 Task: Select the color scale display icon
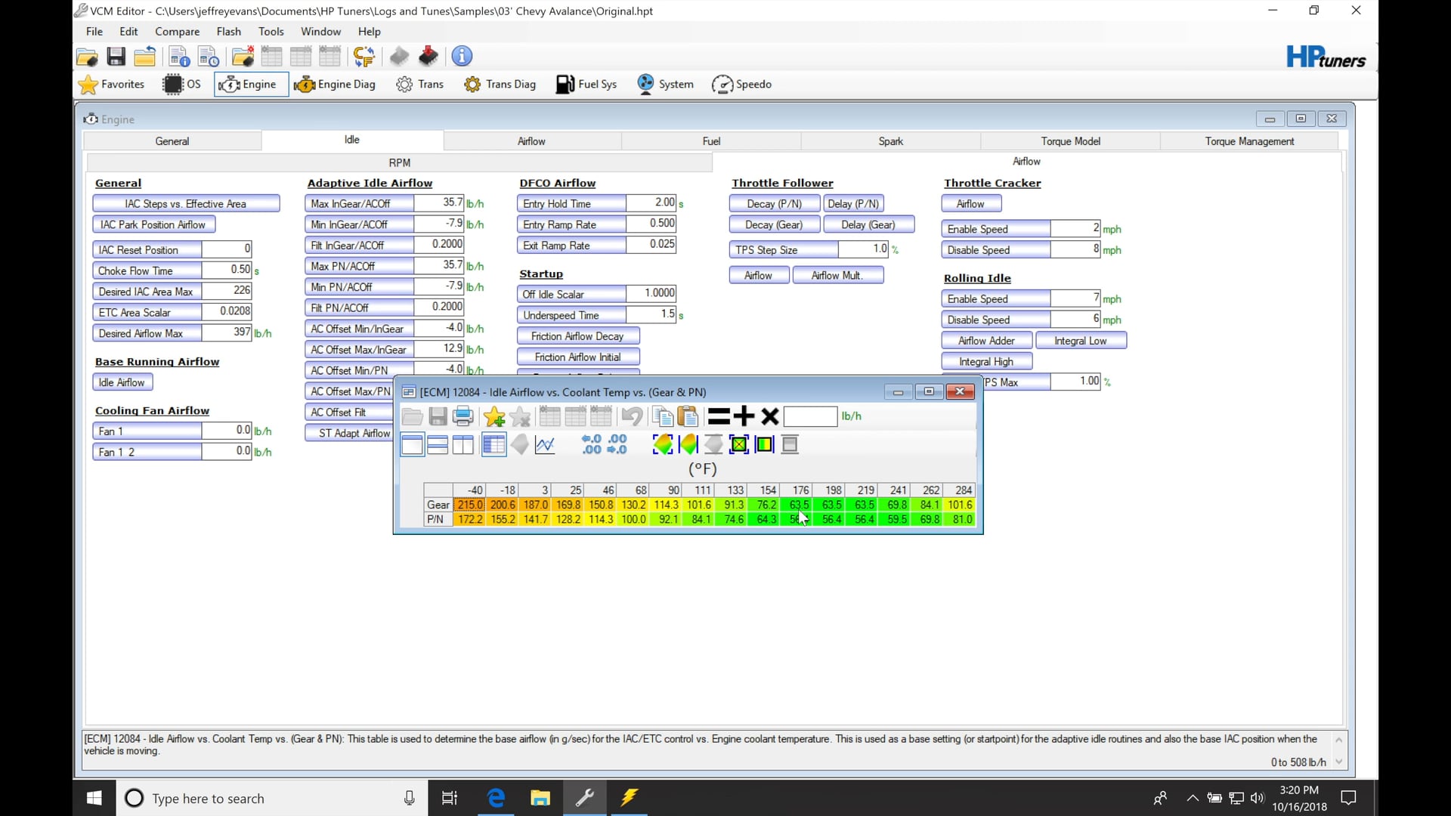(764, 444)
